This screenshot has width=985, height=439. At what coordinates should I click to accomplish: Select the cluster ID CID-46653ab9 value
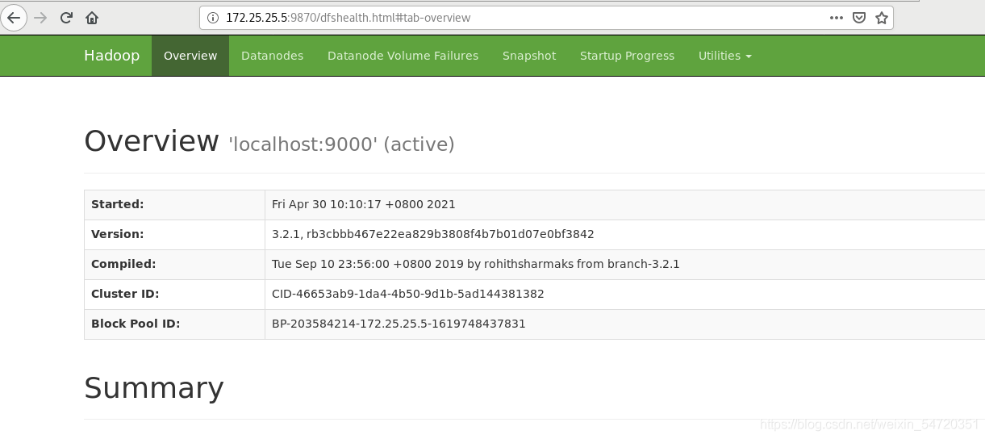coord(408,294)
